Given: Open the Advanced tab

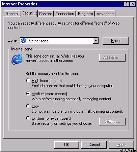Looking at the screenshot, I should coord(105,14).
